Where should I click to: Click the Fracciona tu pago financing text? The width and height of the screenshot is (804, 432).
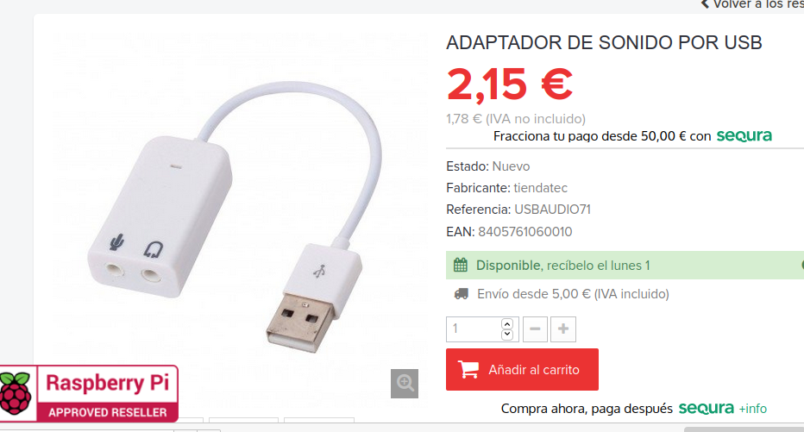pyautogui.click(x=602, y=136)
